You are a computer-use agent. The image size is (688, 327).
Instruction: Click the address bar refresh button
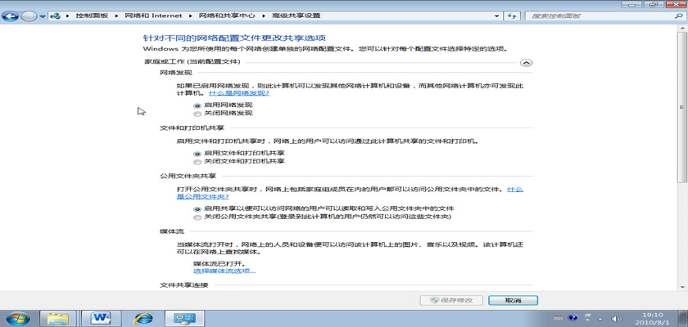point(513,16)
